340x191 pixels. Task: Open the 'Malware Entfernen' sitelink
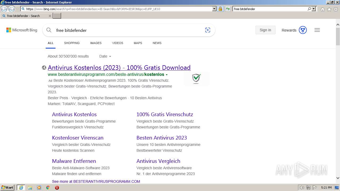[x=74, y=161]
